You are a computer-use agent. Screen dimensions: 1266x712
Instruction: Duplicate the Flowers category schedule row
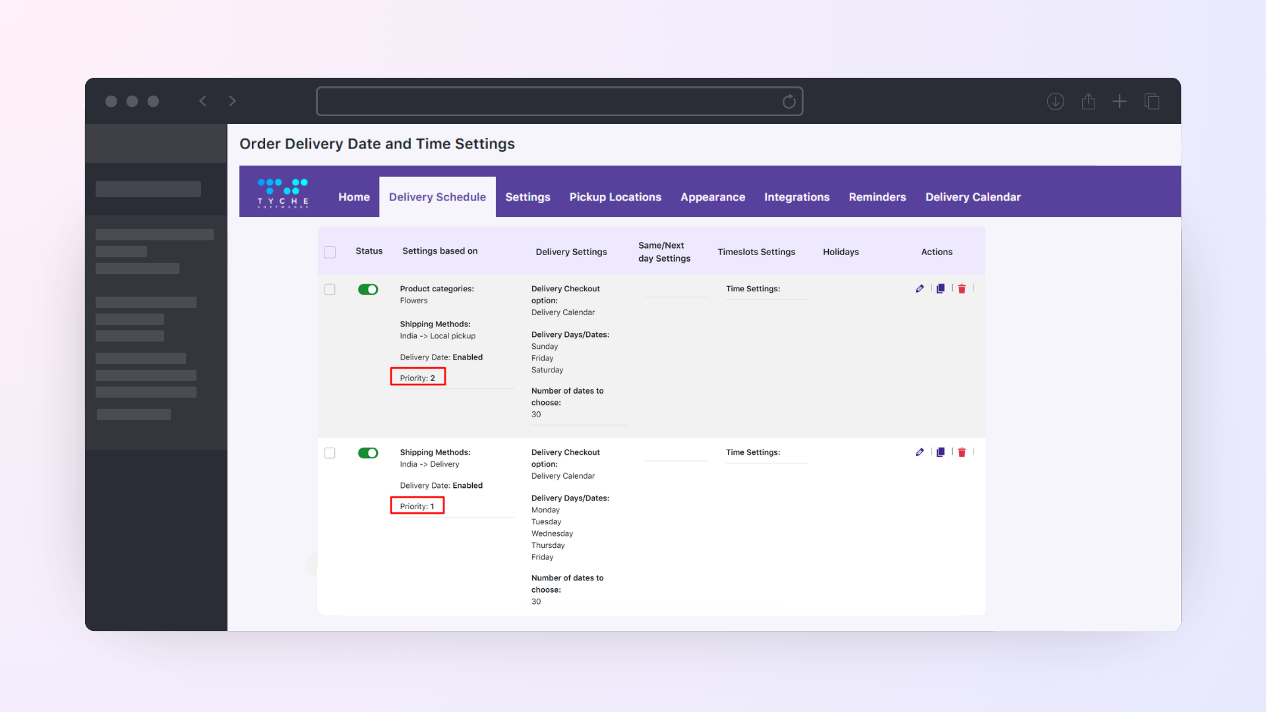(941, 289)
